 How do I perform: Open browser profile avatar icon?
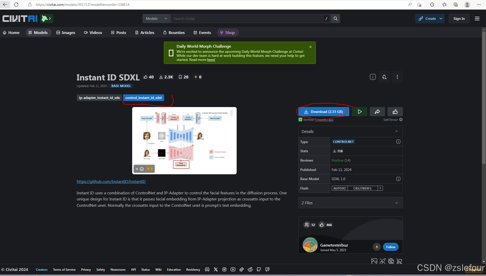(x=467, y=5)
